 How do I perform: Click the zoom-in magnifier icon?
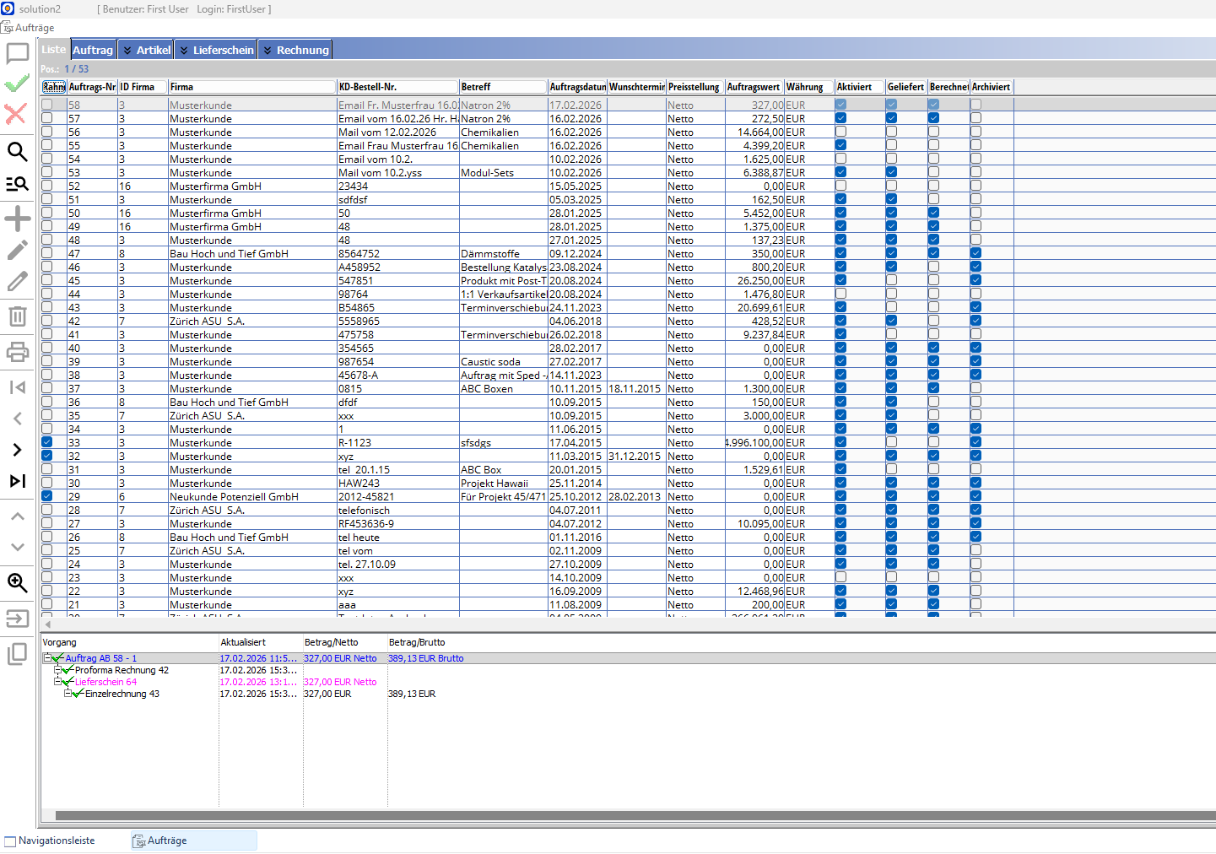click(17, 583)
